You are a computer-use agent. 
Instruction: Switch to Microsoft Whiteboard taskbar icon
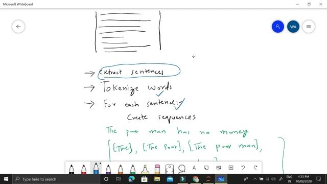[x=221, y=179]
